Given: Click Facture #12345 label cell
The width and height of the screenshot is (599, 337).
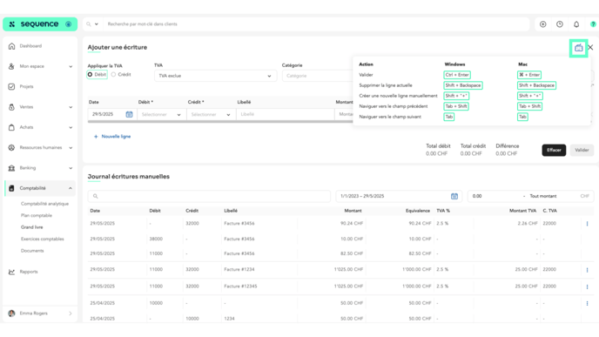Looking at the screenshot, I should tap(240, 286).
